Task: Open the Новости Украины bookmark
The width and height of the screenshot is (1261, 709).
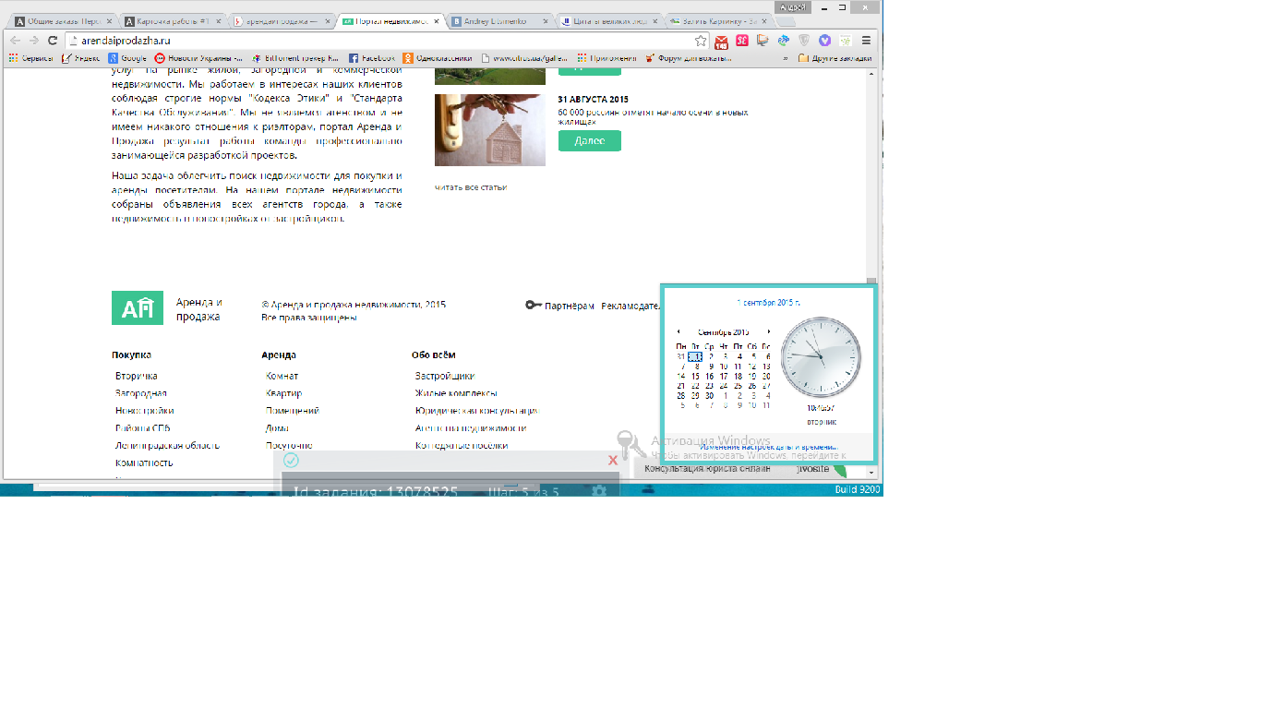Action: pos(198,58)
